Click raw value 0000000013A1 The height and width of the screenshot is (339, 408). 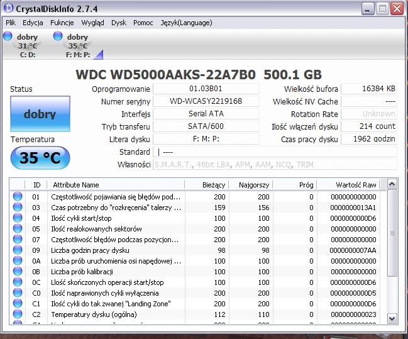(353, 208)
